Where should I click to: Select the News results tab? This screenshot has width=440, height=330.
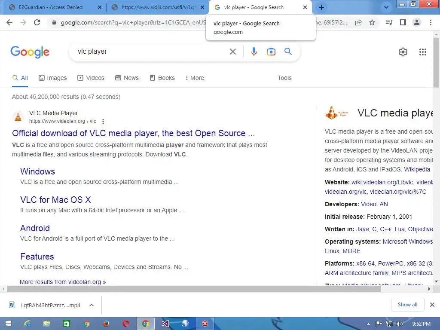[x=127, y=78]
